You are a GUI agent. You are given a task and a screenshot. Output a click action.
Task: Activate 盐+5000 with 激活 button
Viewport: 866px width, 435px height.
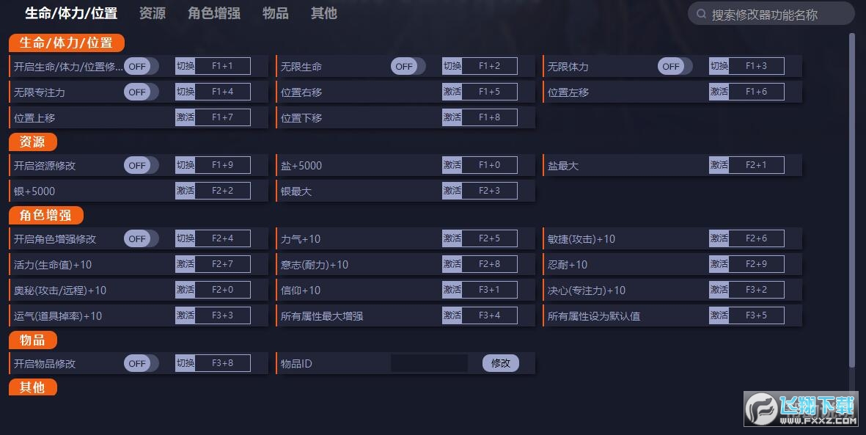[x=452, y=165]
